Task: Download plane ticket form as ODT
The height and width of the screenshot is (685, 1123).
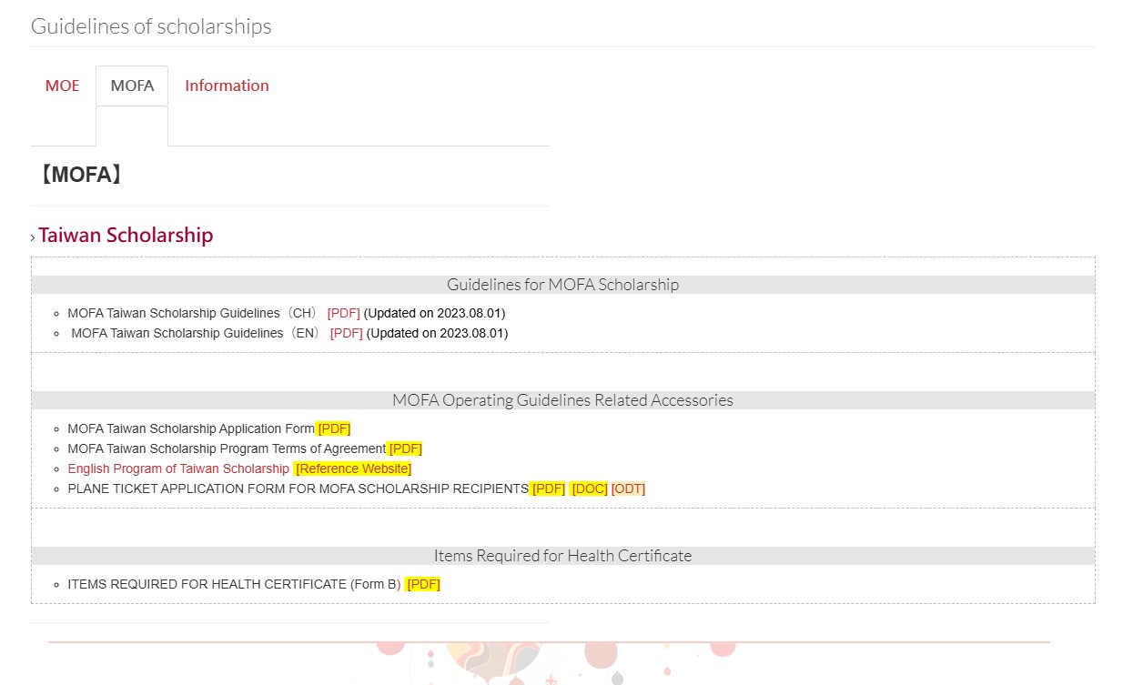Action: click(x=628, y=489)
